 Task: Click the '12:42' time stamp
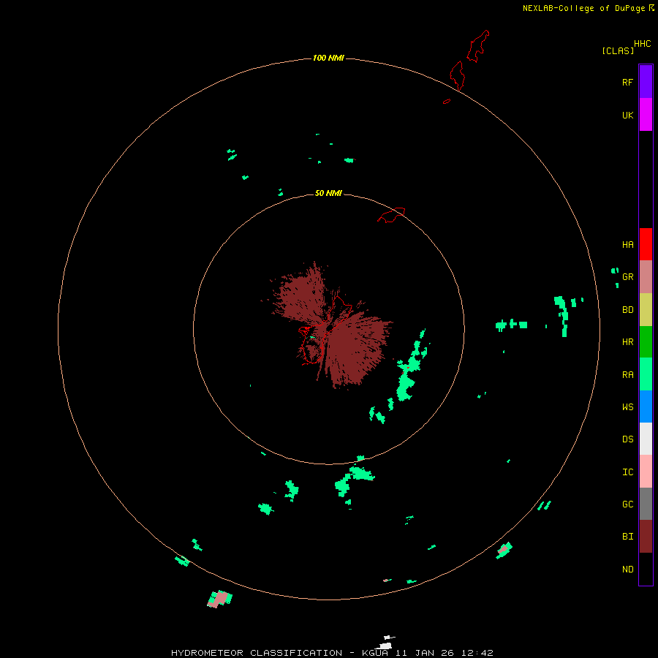(x=477, y=653)
